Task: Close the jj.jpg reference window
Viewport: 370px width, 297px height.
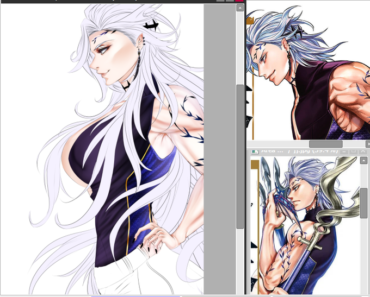Action: (363, 151)
